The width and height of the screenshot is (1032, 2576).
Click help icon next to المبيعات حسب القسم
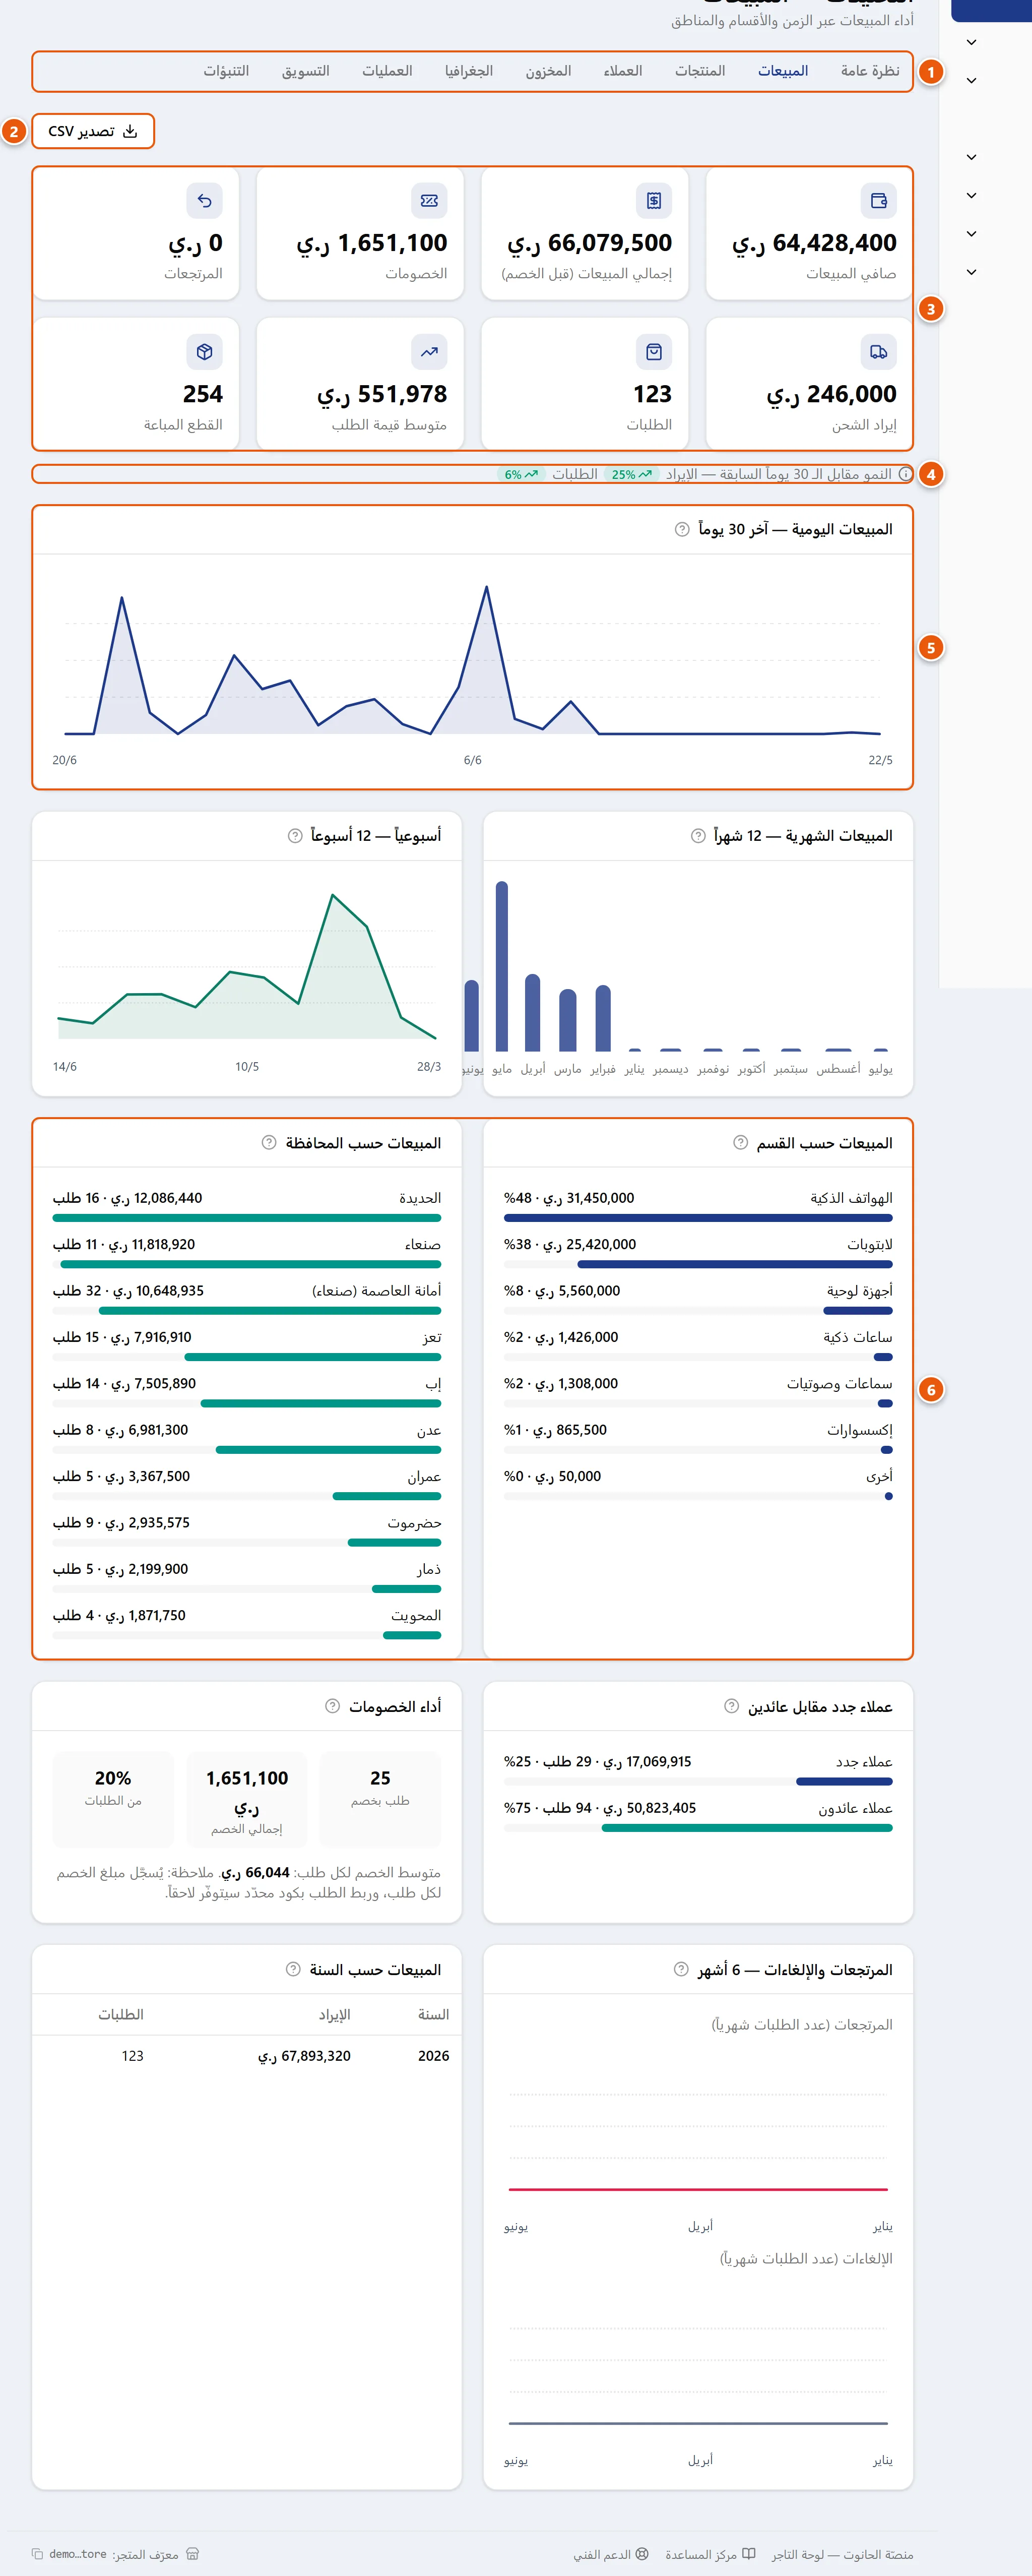(741, 1143)
